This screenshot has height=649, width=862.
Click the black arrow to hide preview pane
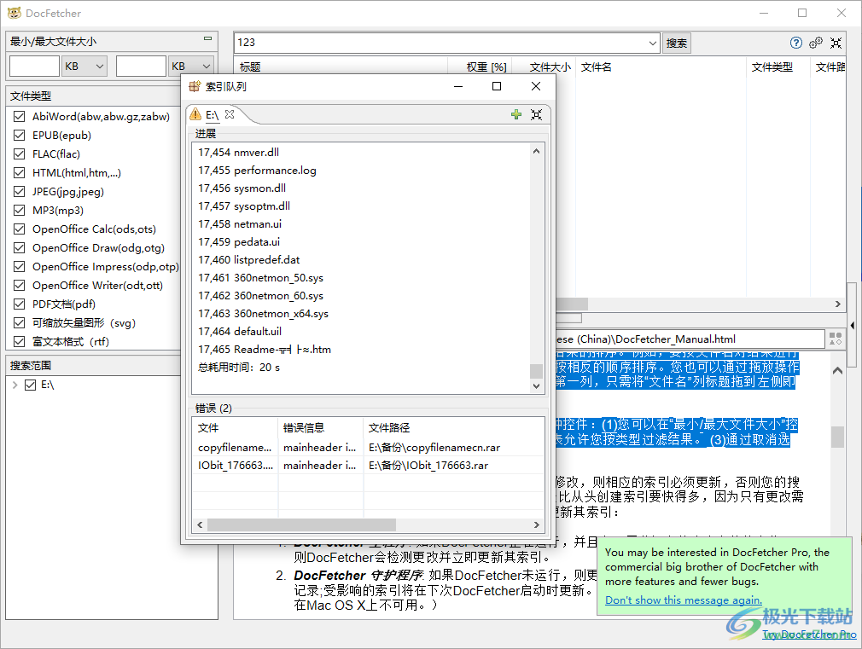(852, 326)
